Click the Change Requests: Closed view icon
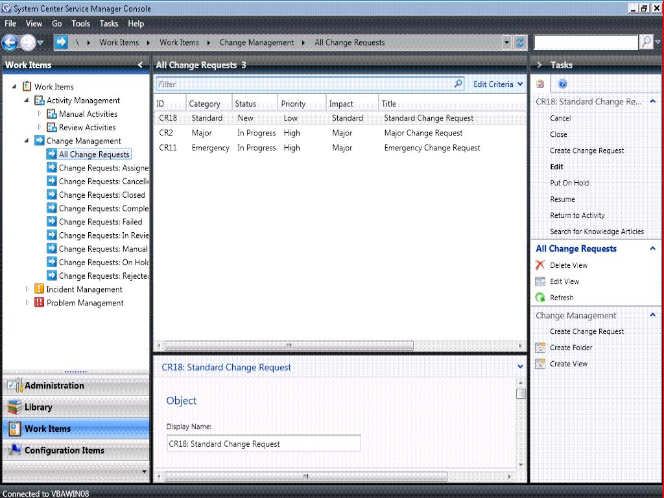Image resolution: width=664 pixels, height=498 pixels. click(x=52, y=195)
